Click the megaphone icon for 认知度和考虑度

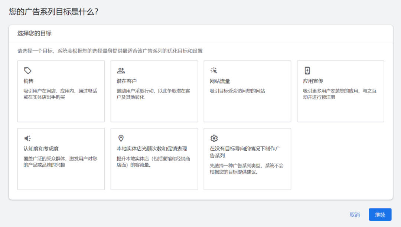pyautogui.click(x=27, y=138)
